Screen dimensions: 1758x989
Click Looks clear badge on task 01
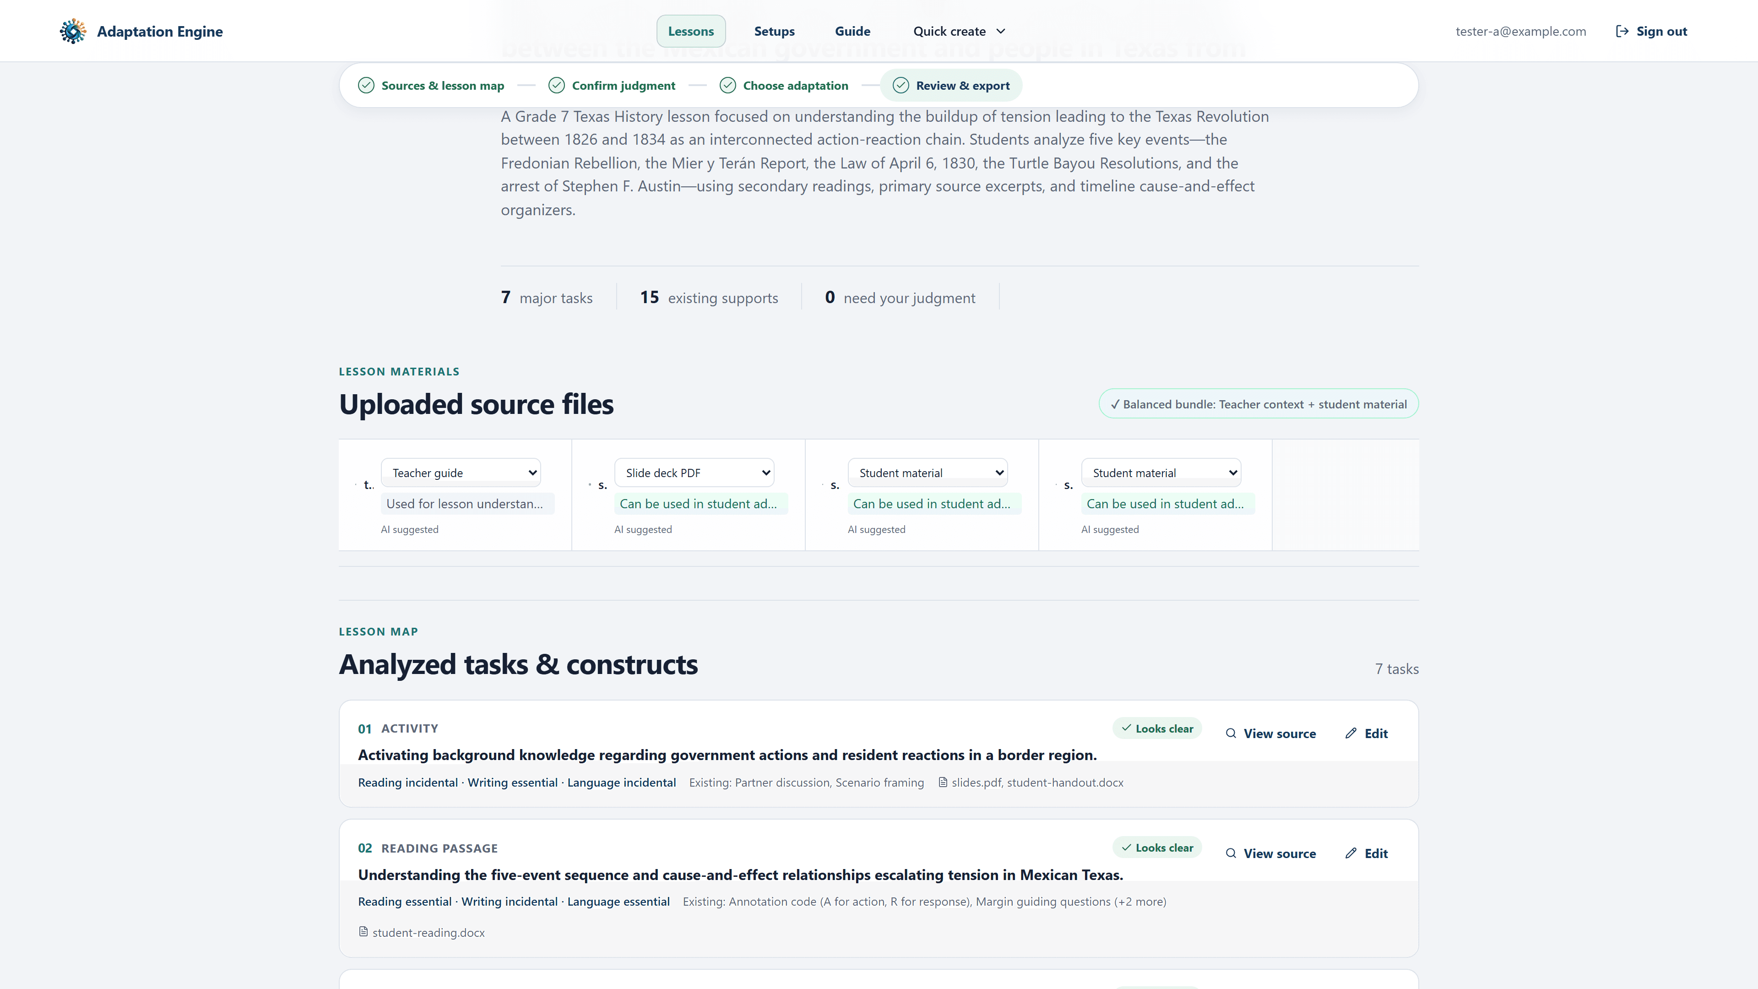(1157, 728)
